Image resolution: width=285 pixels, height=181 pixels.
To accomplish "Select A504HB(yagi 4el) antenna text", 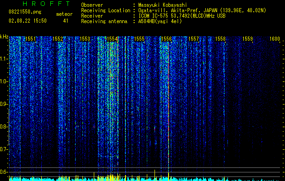I will 160,21.
